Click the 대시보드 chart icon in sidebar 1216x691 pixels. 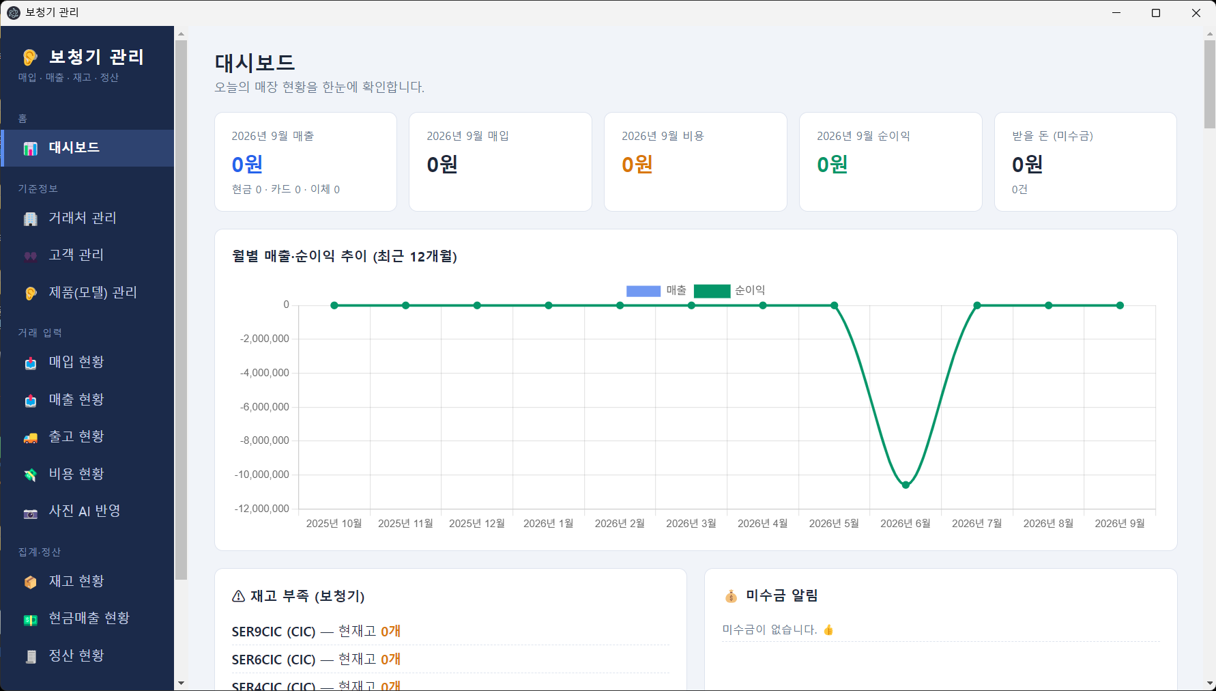pyautogui.click(x=31, y=148)
